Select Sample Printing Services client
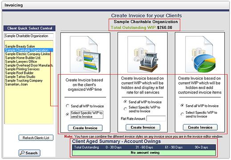This screenshot has width=231, height=160. (29, 69)
